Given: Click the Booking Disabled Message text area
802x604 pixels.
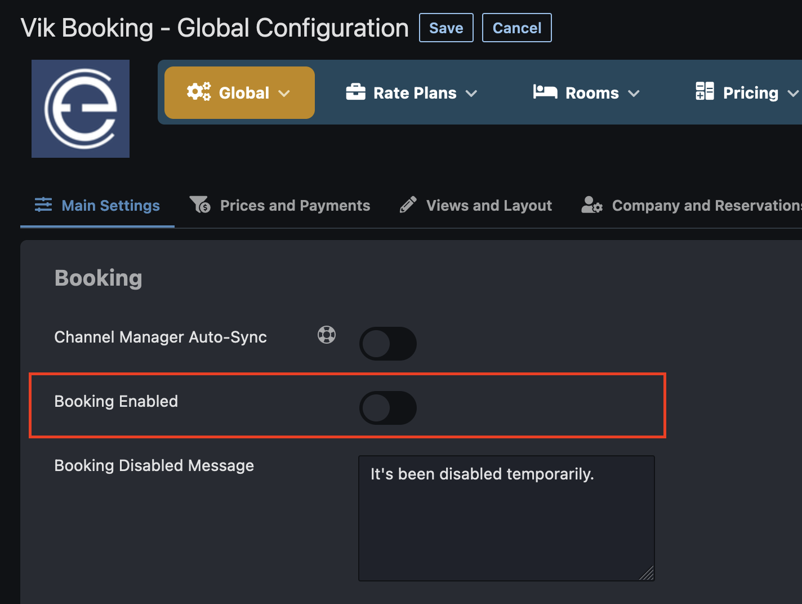Looking at the screenshot, I should 506,518.
